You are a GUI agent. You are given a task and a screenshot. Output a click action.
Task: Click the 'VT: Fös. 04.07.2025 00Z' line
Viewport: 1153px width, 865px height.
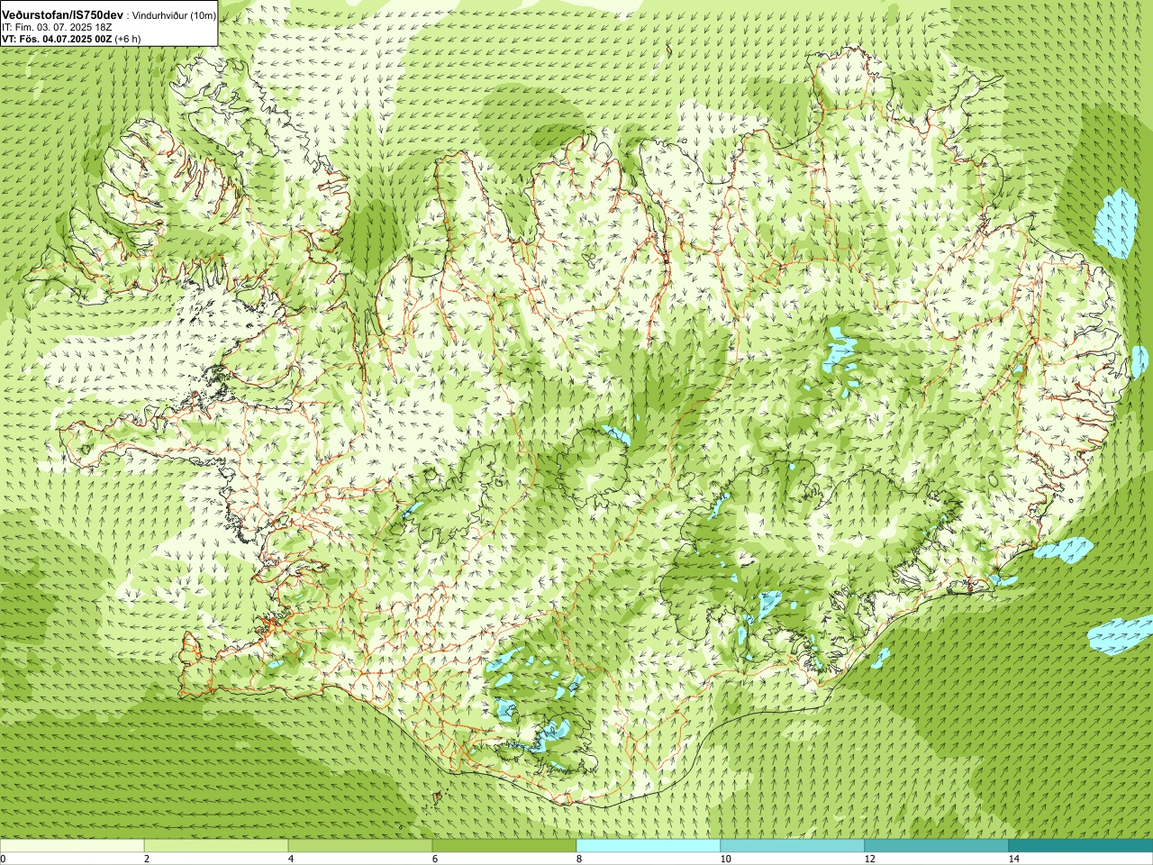coord(57,39)
